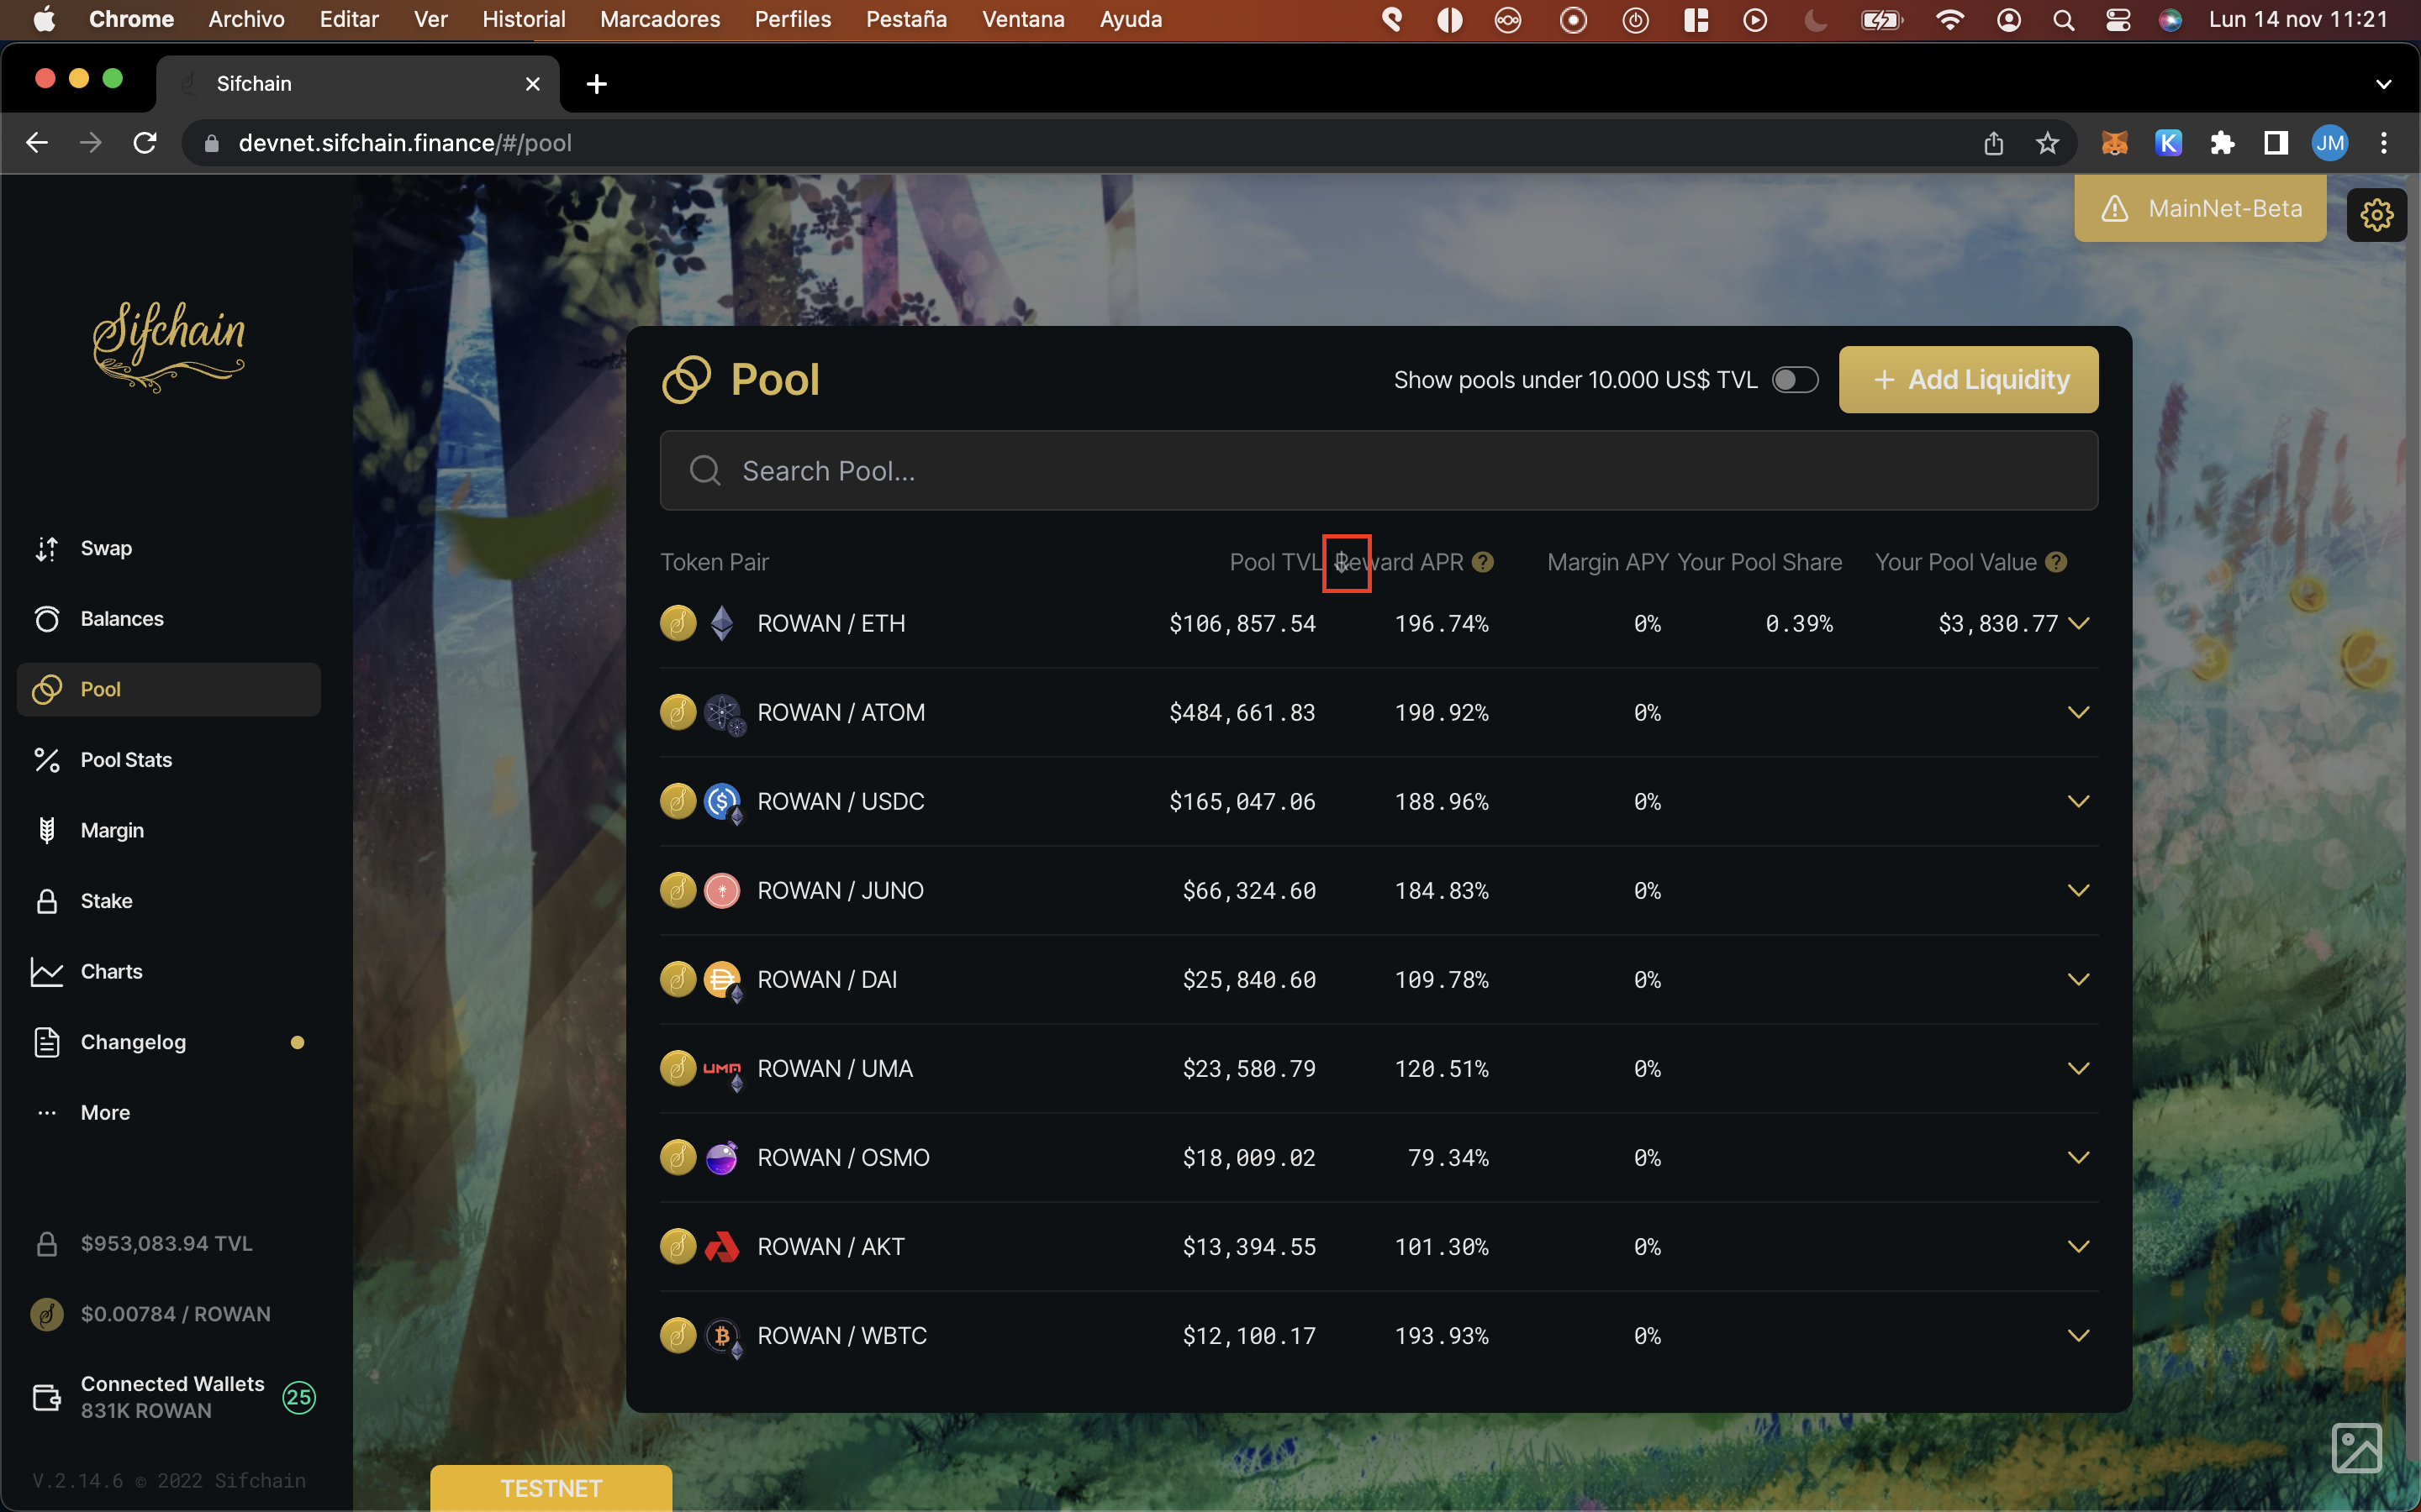Image resolution: width=2421 pixels, height=1512 pixels.
Task: Share this page from address bar
Action: 1994,143
